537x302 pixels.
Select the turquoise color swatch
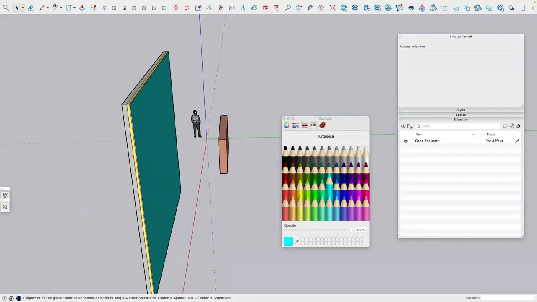[288, 241]
